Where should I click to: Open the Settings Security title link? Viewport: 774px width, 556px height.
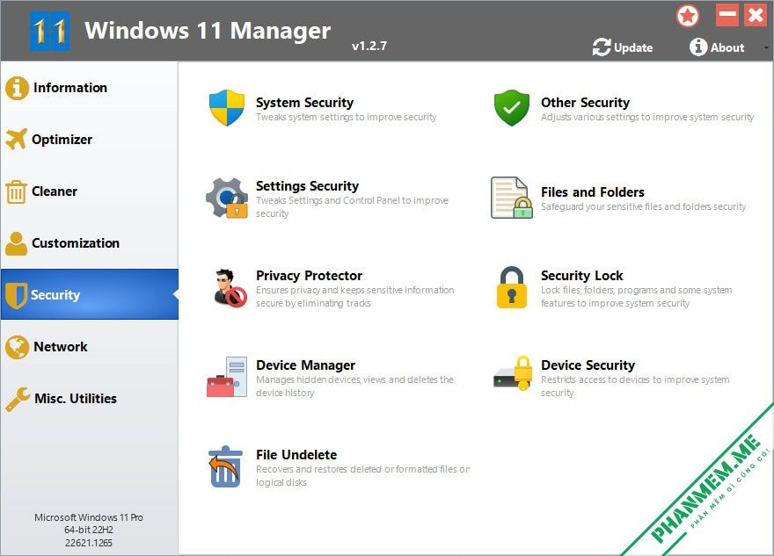[307, 186]
